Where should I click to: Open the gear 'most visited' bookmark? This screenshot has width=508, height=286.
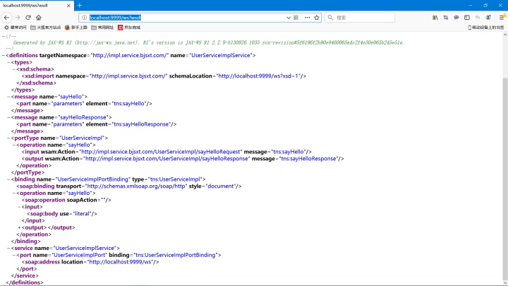[x=16, y=28]
